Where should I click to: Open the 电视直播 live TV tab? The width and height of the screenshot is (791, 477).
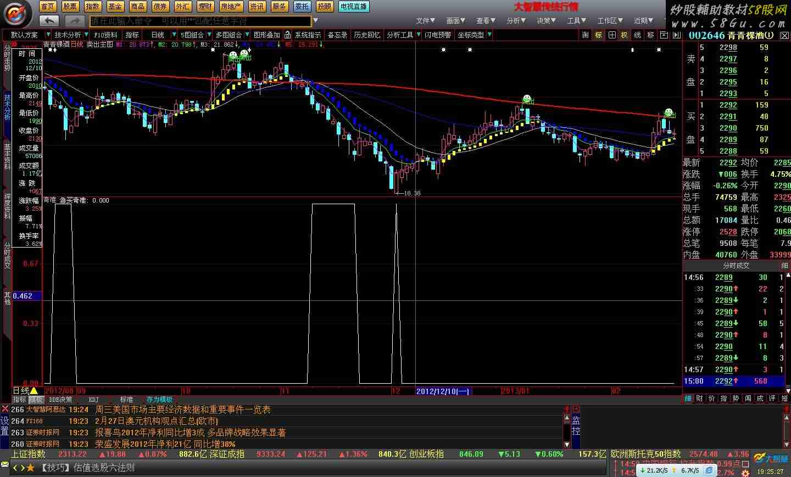[353, 7]
